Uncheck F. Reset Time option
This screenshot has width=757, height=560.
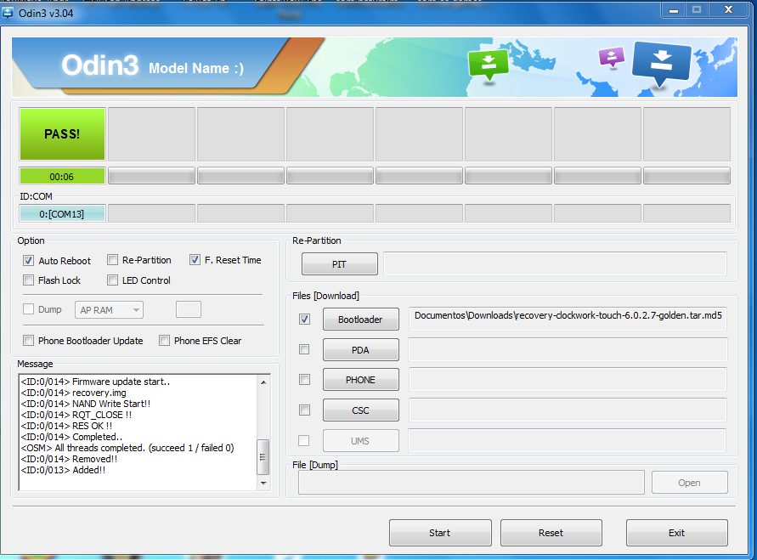point(195,260)
